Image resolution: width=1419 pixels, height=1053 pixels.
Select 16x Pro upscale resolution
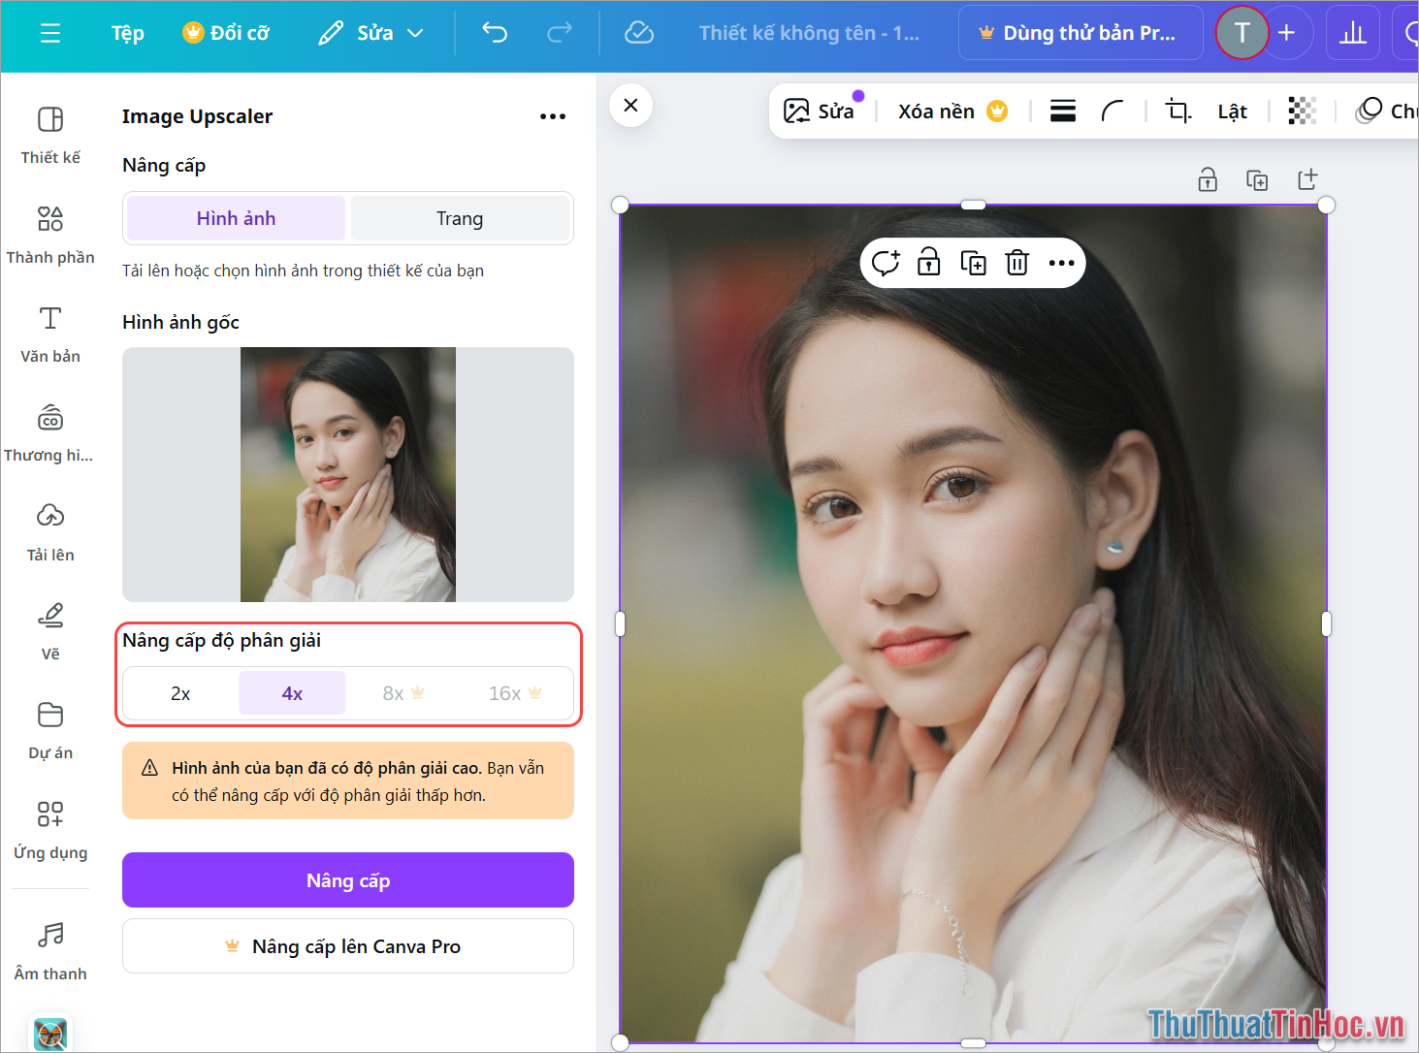(515, 693)
